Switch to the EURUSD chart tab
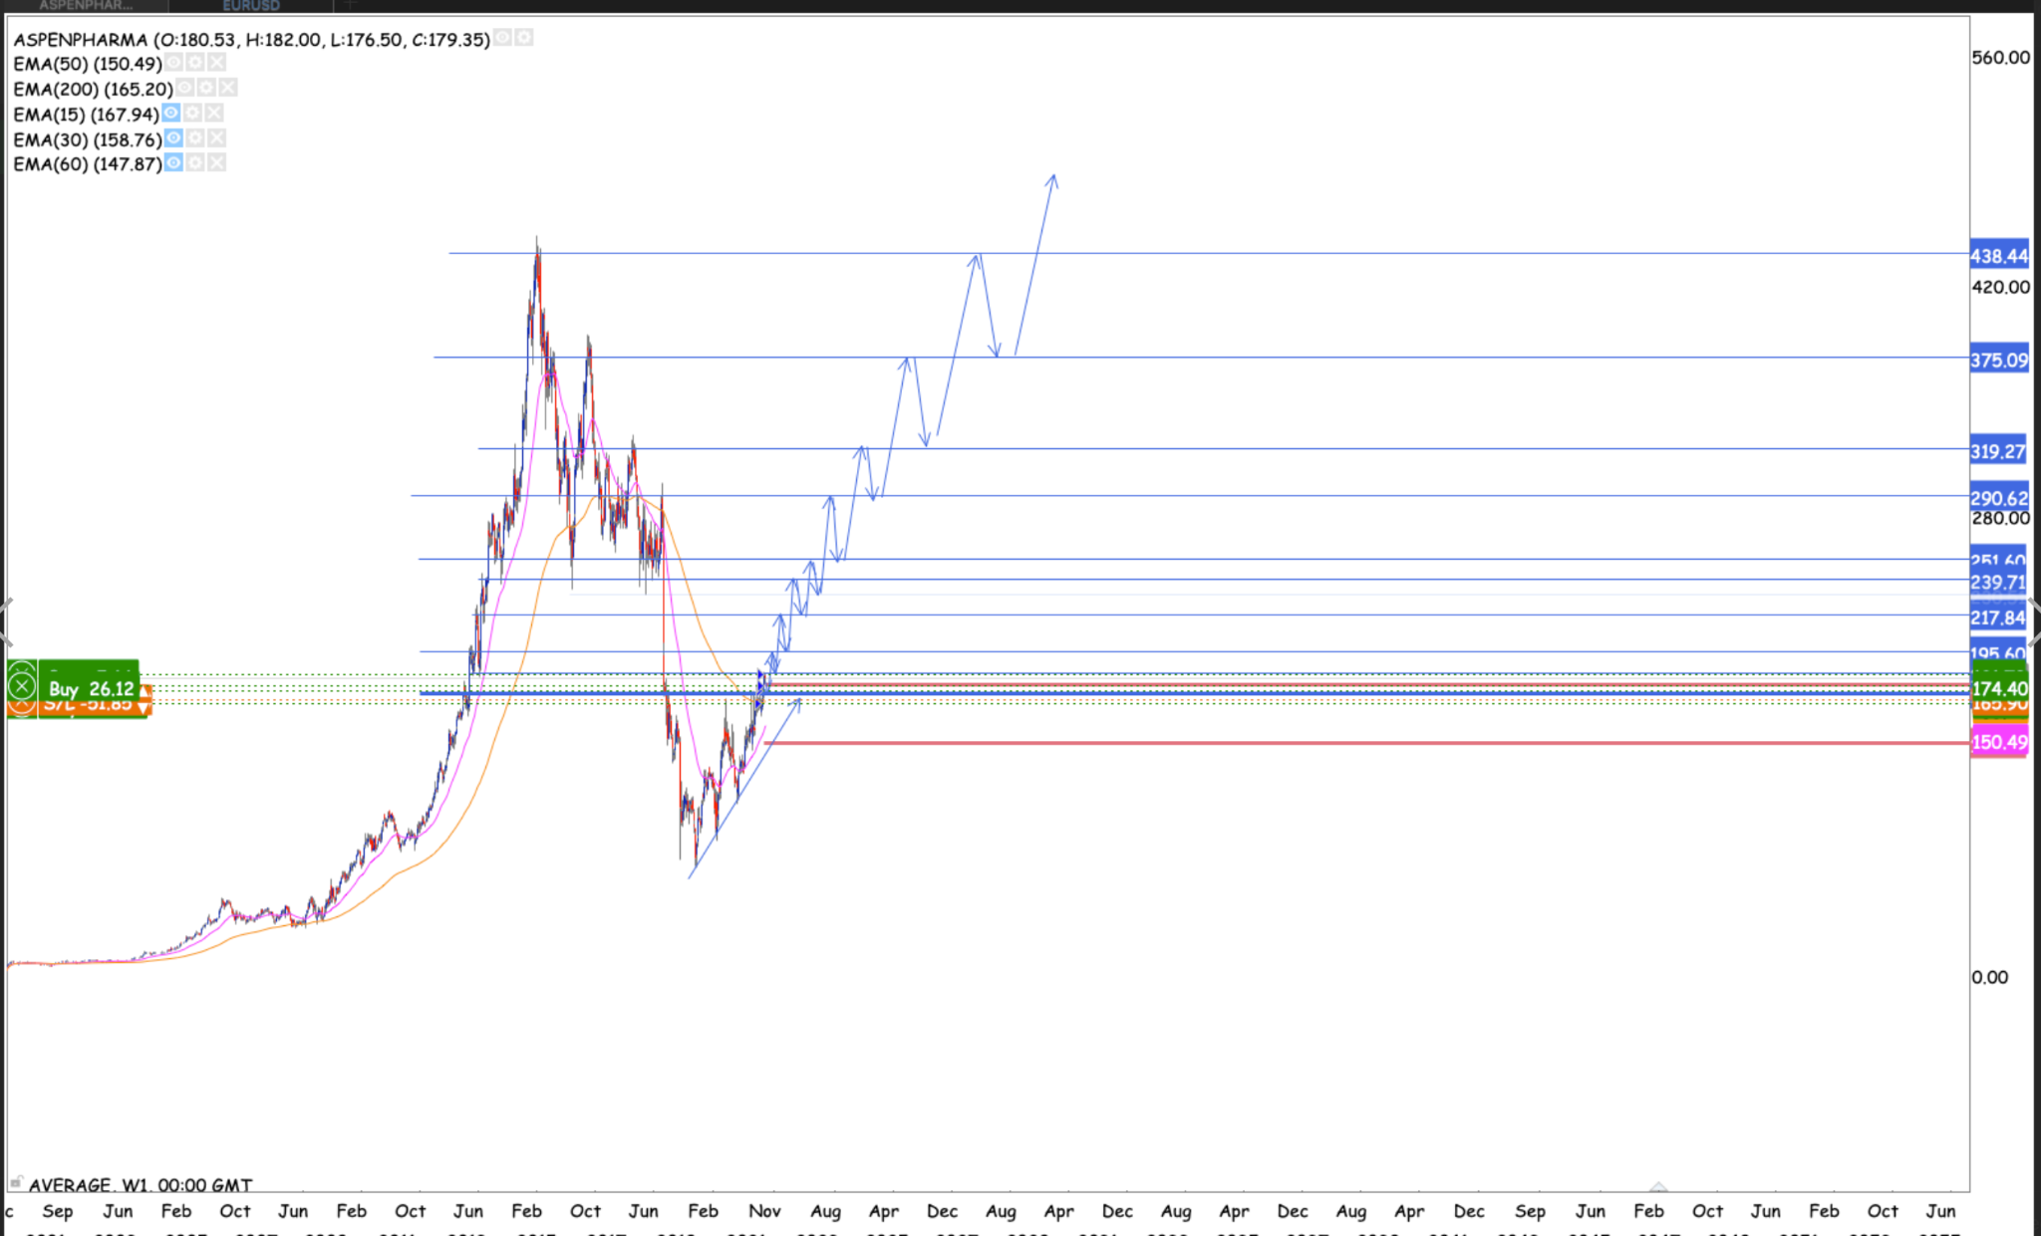This screenshot has height=1236, width=2041. (x=251, y=6)
